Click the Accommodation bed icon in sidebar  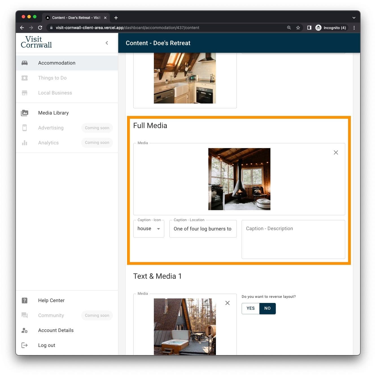pos(25,63)
